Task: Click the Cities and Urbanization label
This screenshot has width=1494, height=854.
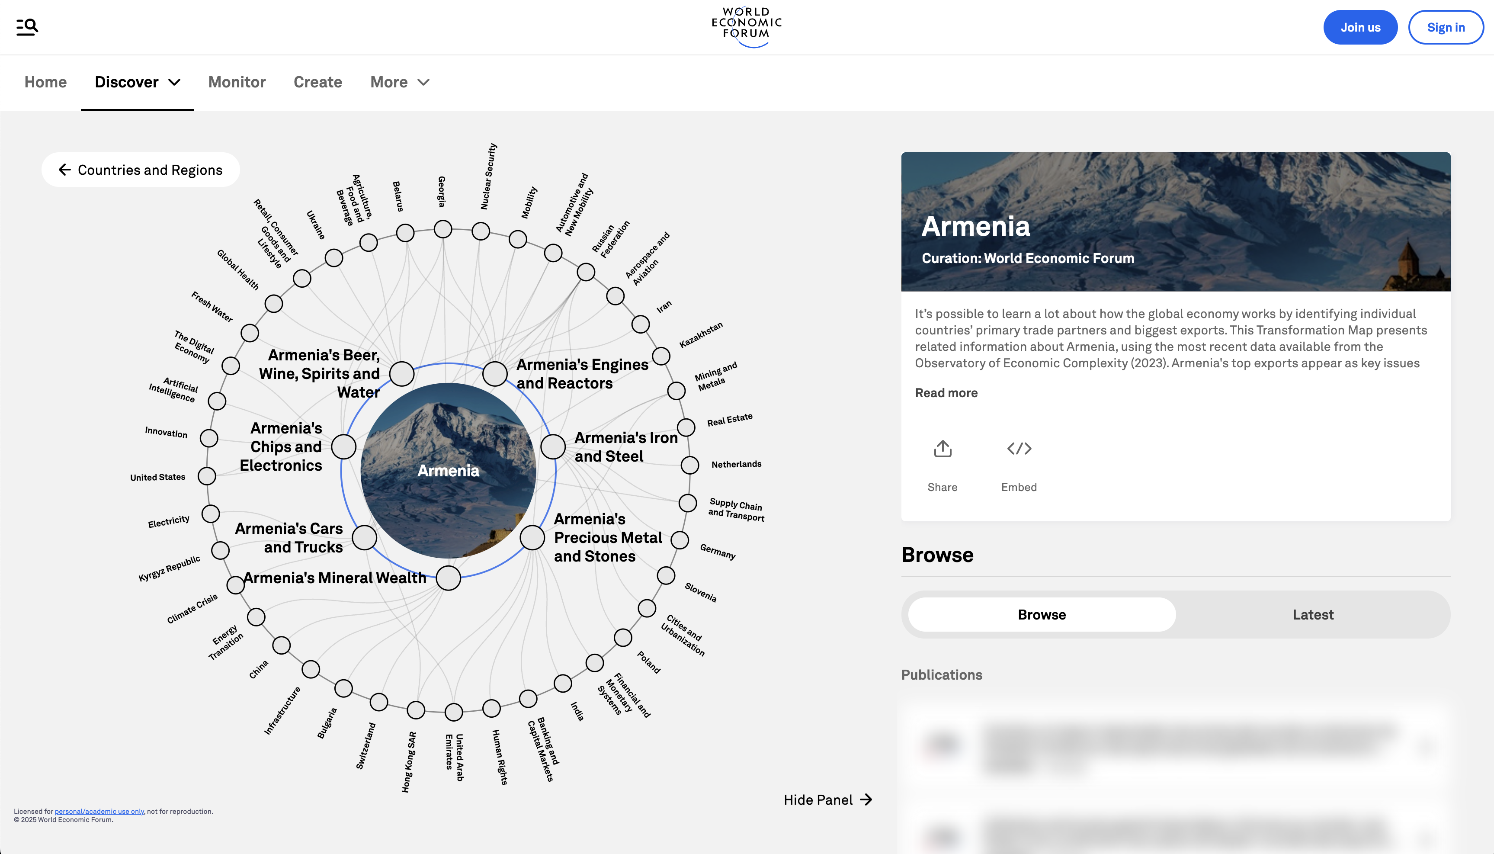Action: 683,635
